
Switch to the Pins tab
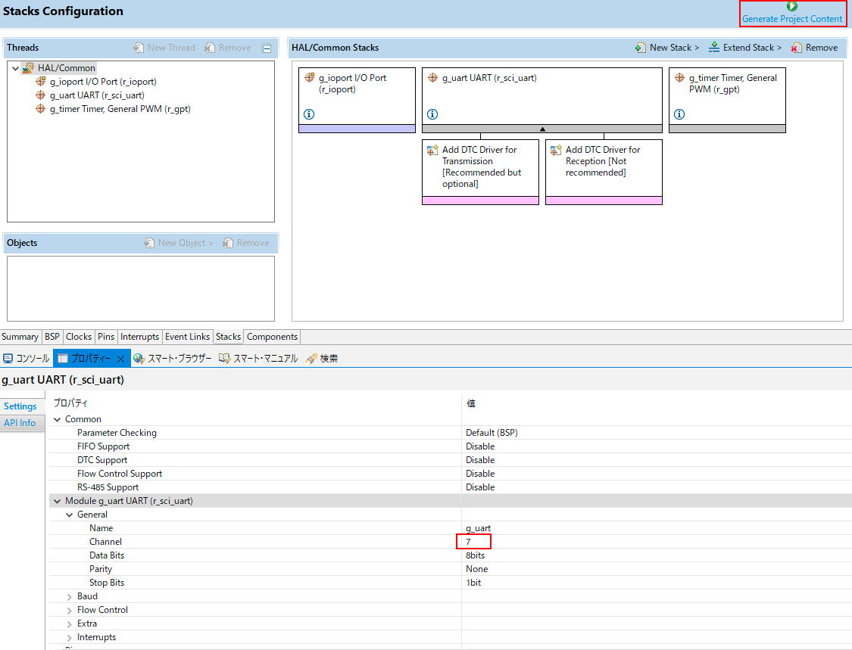click(106, 337)
